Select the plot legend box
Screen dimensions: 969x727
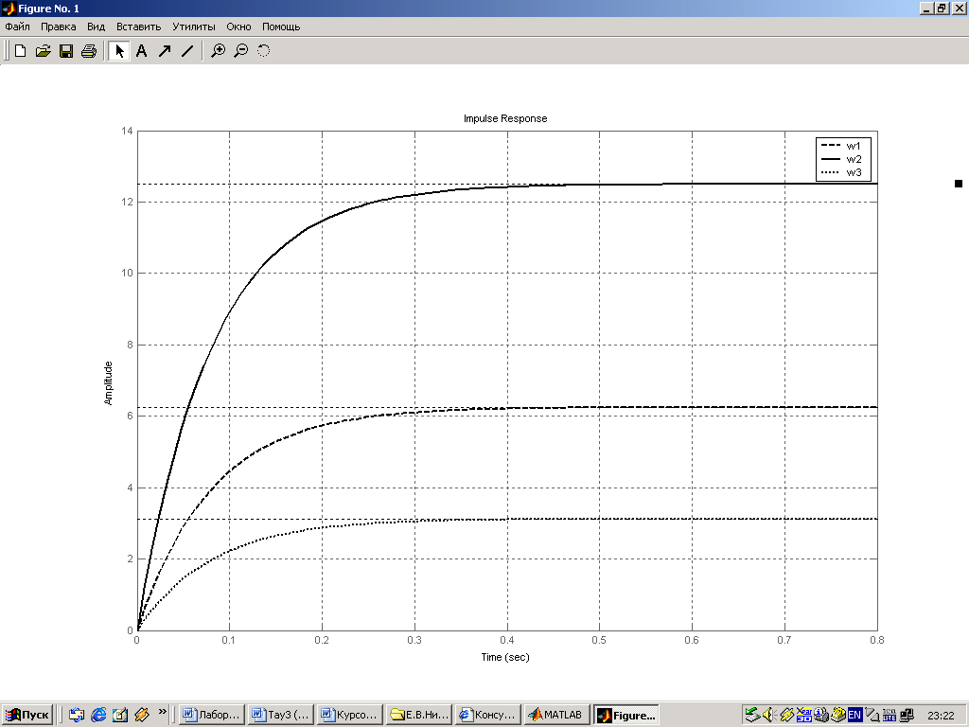[x=841, y=159]
